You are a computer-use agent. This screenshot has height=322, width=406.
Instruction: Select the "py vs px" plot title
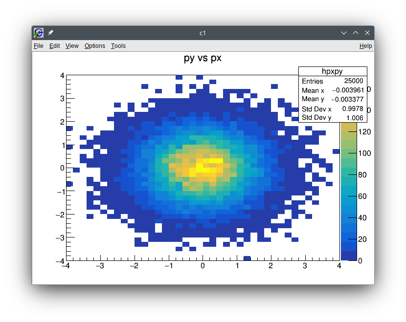[203, 58]
